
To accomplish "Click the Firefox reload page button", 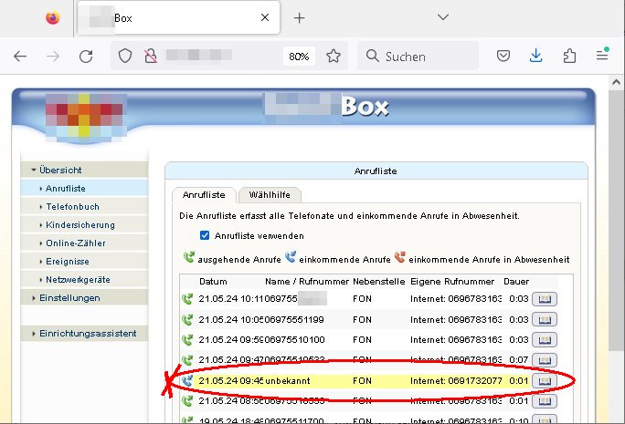I will coord(86,57).
